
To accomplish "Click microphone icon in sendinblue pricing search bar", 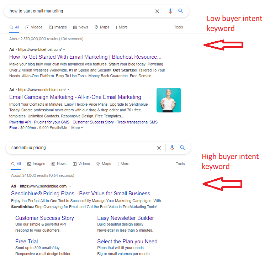I will [172, 148].
